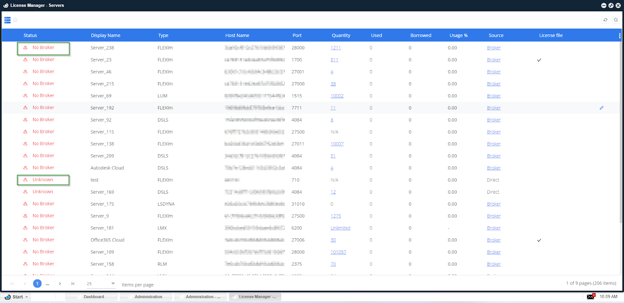Image resolution: width=624 pixels, height=303 pixels.
Task: Open the Start menu dropdown
Action: tap(27, 297)
